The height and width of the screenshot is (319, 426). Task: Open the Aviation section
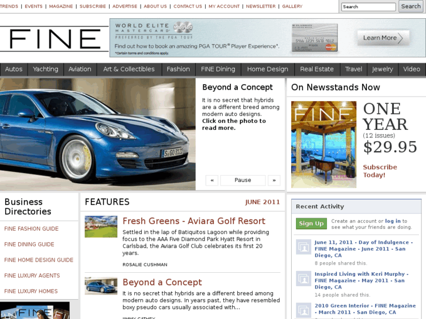(x=80, y=69)
